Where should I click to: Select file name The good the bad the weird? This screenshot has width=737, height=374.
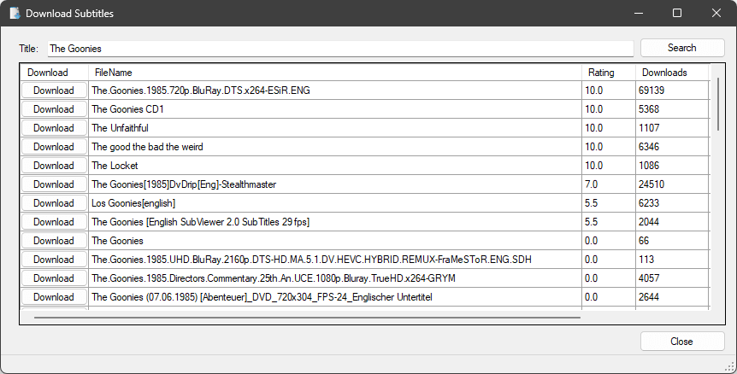click(147, 147)
